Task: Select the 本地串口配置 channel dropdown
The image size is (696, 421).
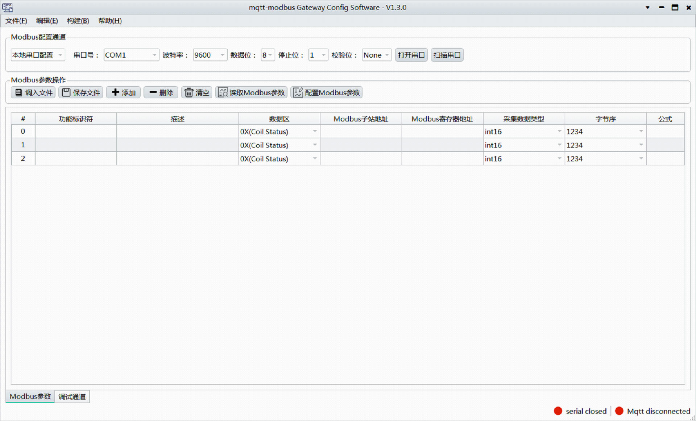Action: click(38, 55)
